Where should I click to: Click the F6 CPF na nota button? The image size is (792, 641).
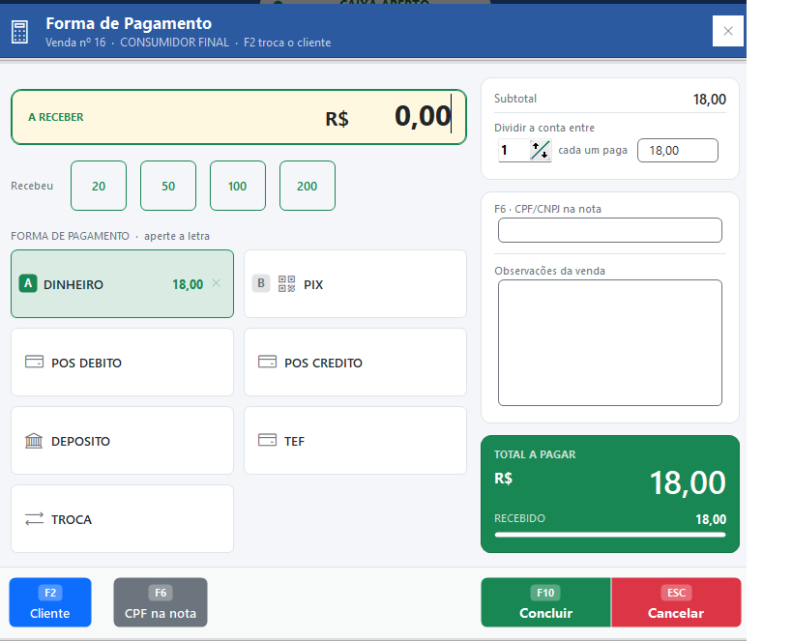[x=161, y=602]
